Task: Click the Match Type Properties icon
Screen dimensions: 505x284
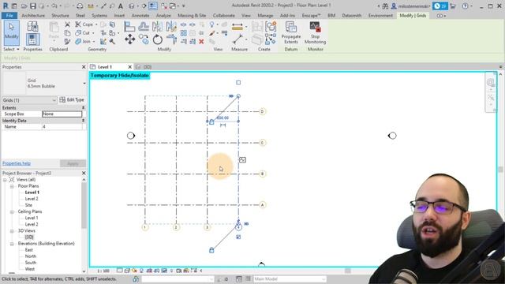Action: pos(67,41)
